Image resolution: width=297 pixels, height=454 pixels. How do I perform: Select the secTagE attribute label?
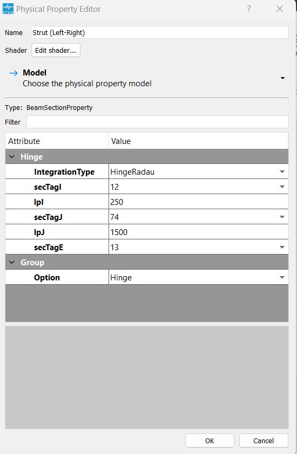(49, 247)
